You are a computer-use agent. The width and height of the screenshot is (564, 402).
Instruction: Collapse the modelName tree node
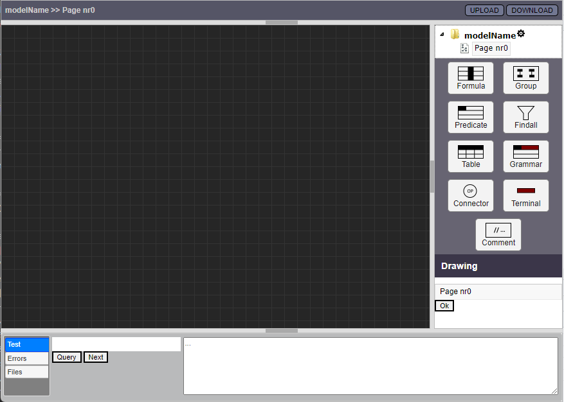pyautogui.click(x=442, y=35)
